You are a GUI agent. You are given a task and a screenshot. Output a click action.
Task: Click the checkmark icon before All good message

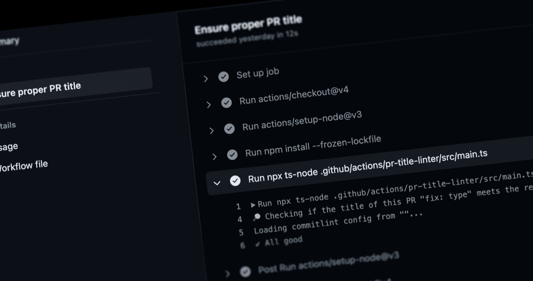pyautogui.click(x=259, y=244)
